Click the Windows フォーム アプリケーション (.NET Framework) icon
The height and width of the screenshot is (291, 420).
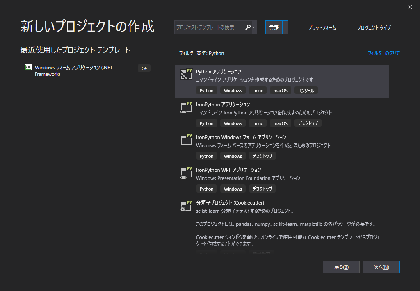pos(28,67)
